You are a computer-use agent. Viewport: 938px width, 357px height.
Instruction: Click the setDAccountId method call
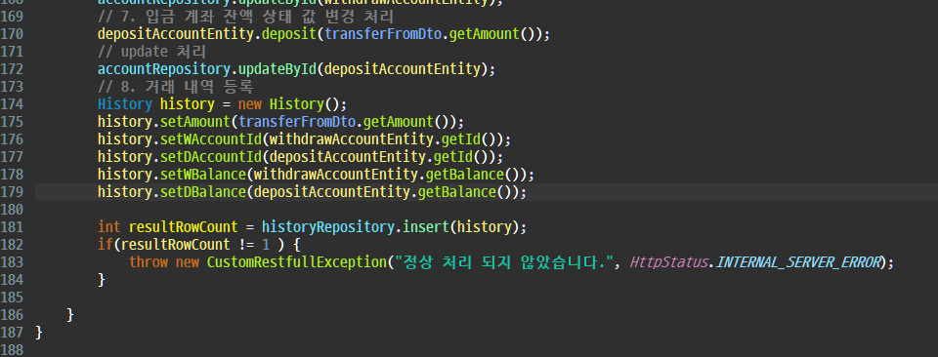tap(211, 157)
